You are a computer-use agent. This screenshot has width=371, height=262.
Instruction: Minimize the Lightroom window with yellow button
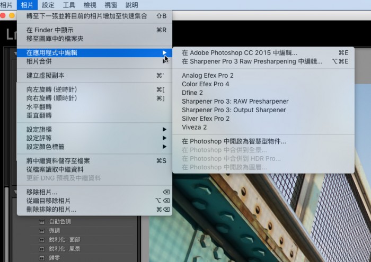12,15
